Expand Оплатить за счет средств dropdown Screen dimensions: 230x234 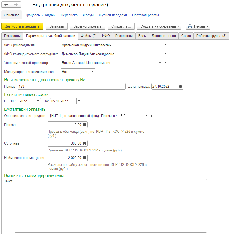[147, 116]
